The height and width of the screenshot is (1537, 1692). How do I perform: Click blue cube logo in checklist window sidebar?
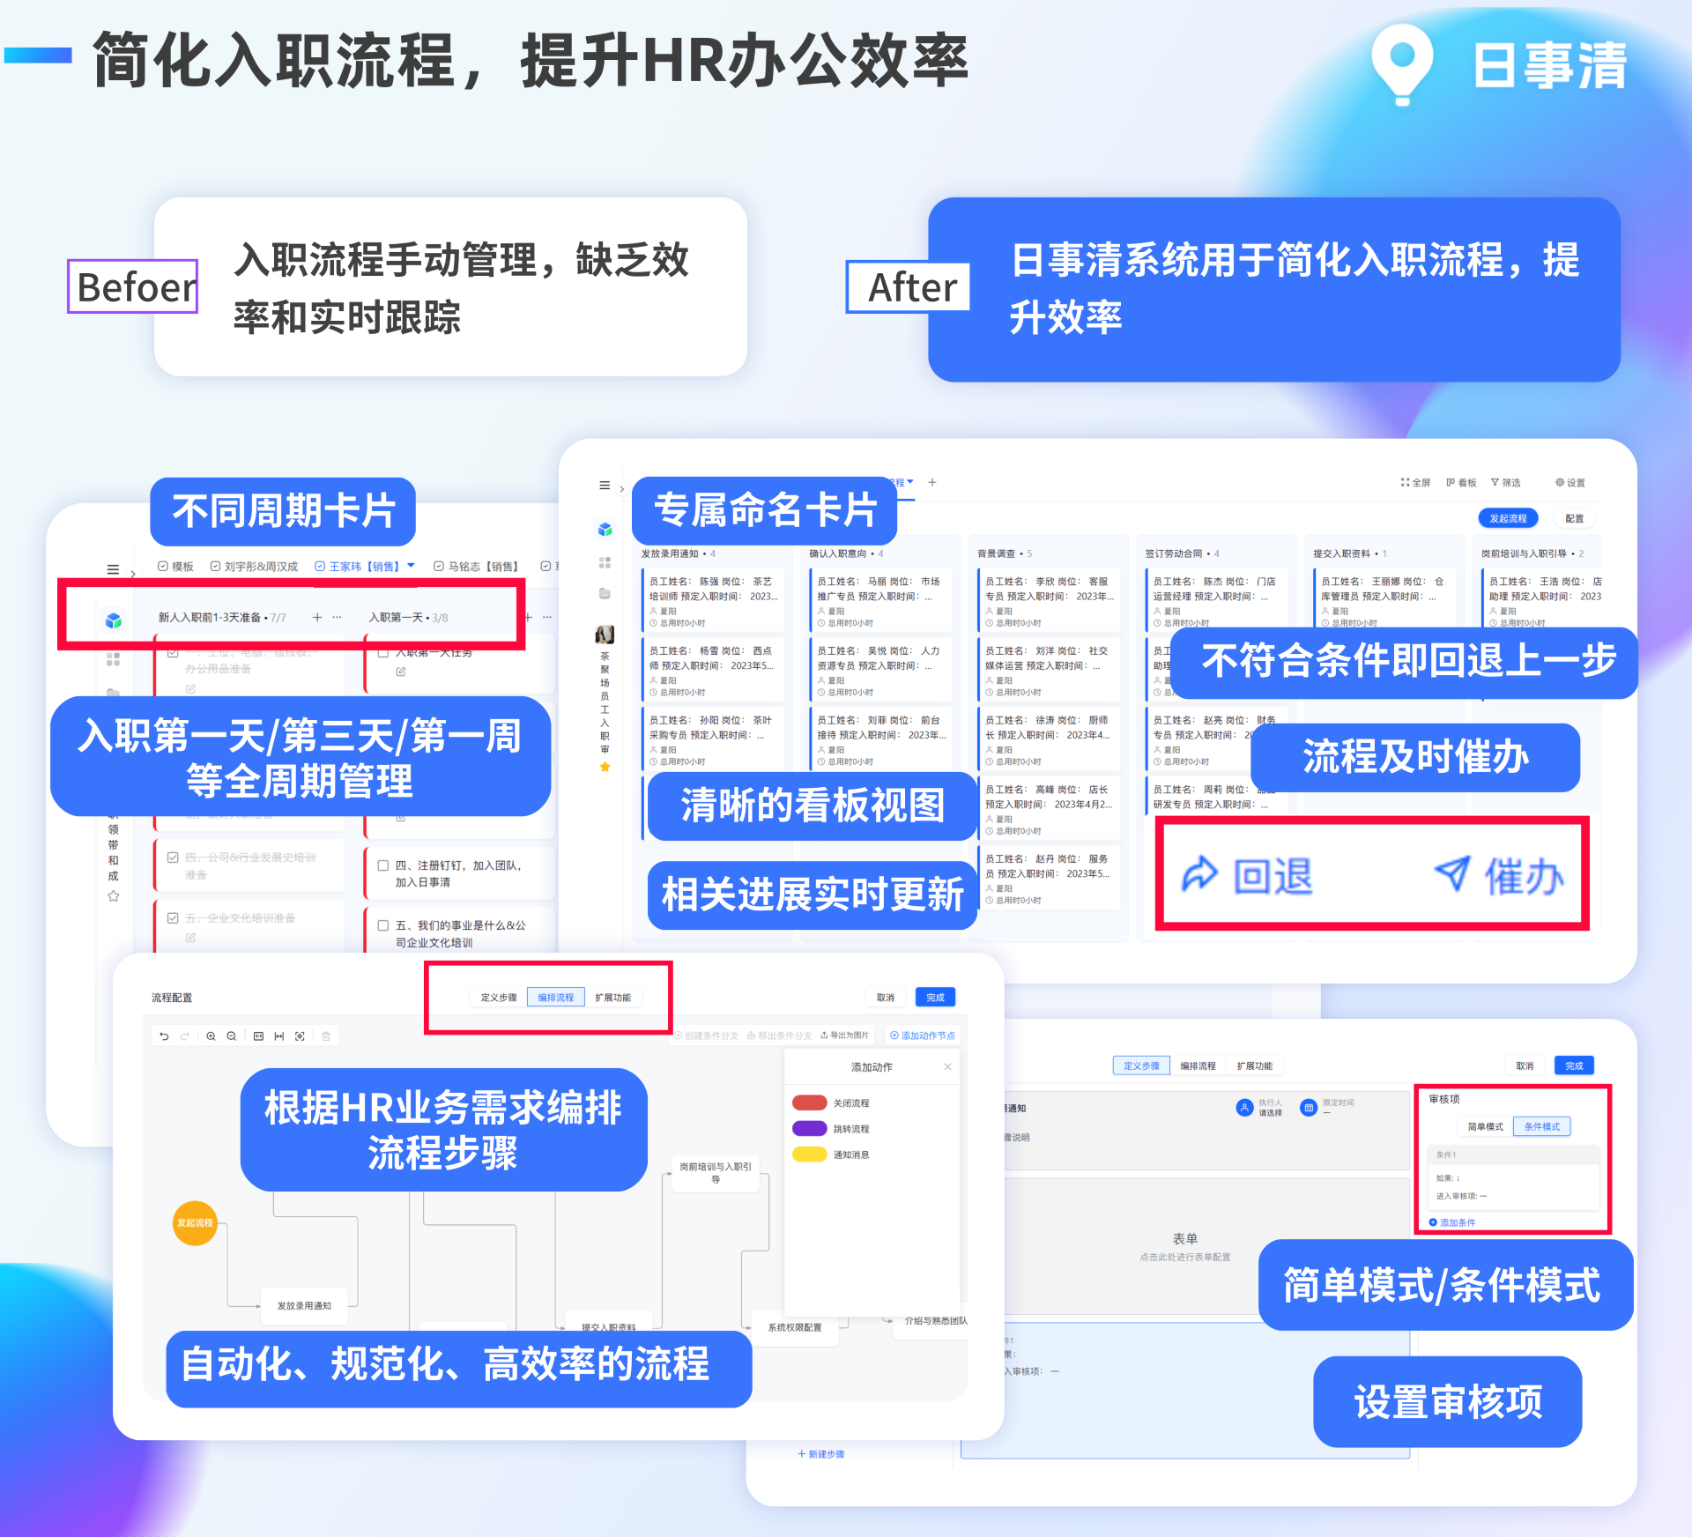[x=113, y=620]
